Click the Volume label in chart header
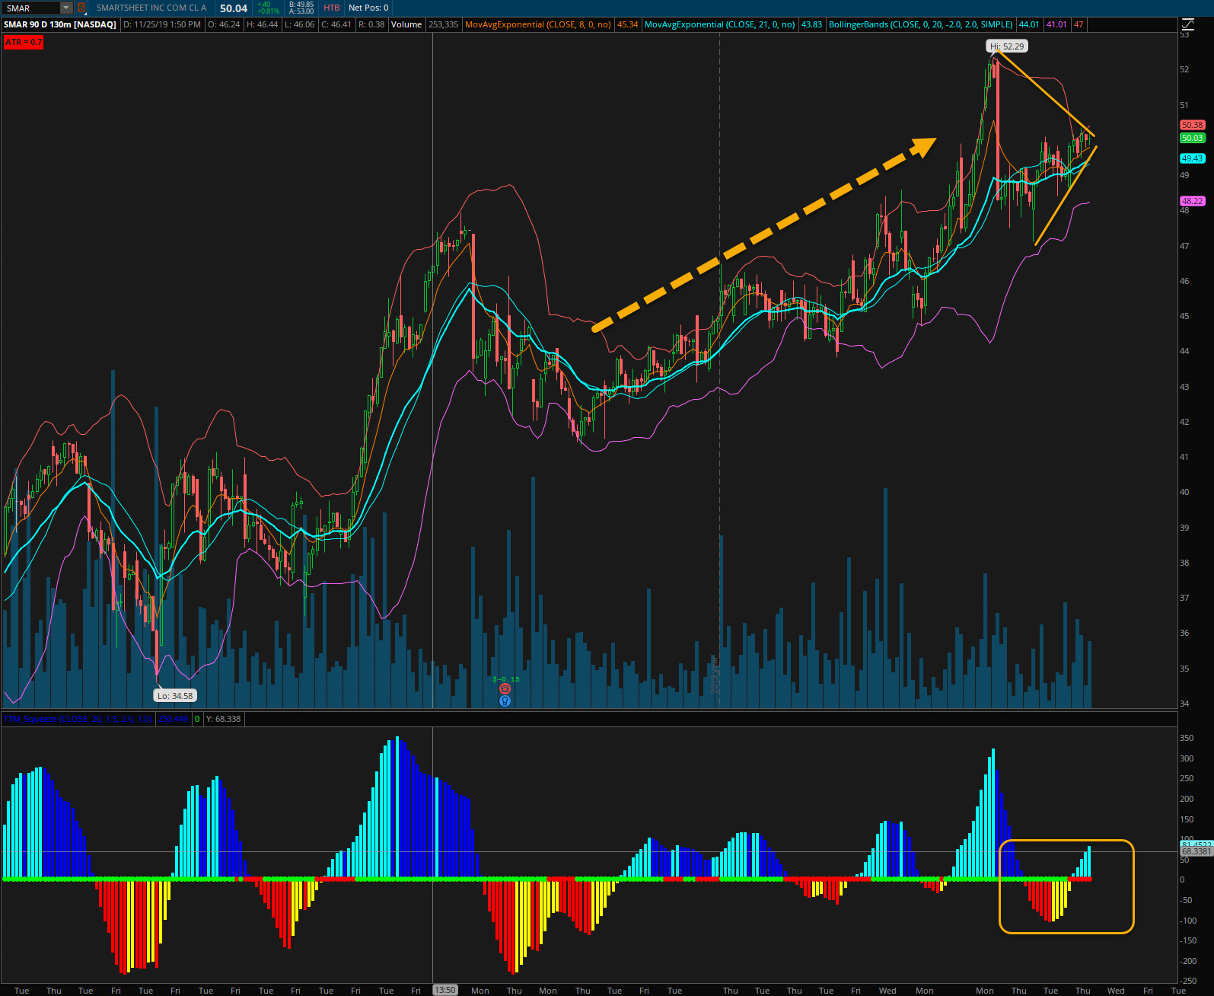1214x996 pixels. click(x=406, y=24)
